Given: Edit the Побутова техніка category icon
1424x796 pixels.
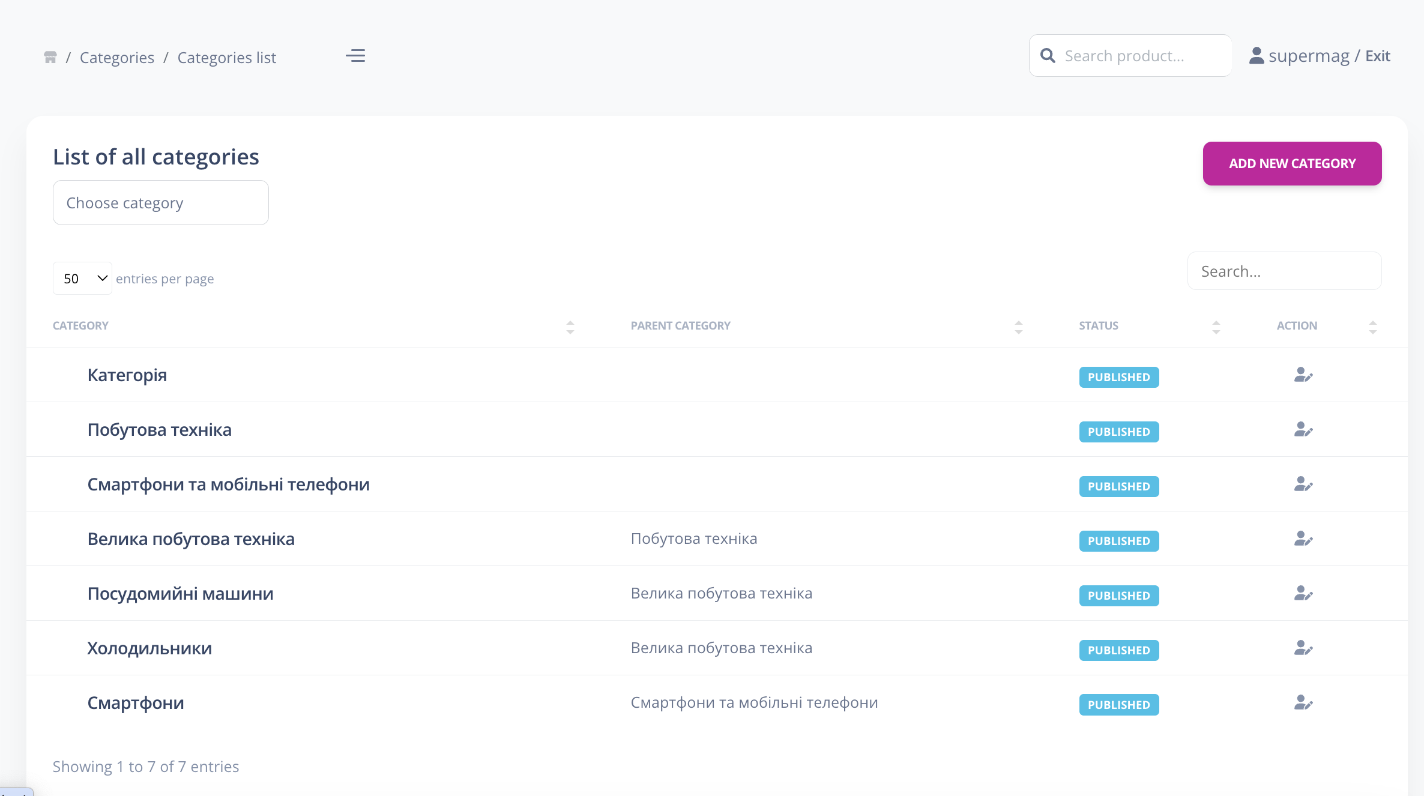Looking at the screenshot, I should [x=1303, y=430].
